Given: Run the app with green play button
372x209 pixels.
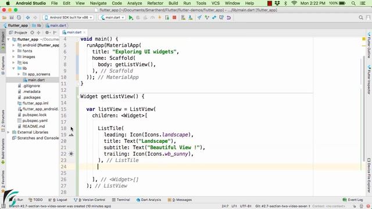Looking at the screenshot, I should [x=131, y=17].
